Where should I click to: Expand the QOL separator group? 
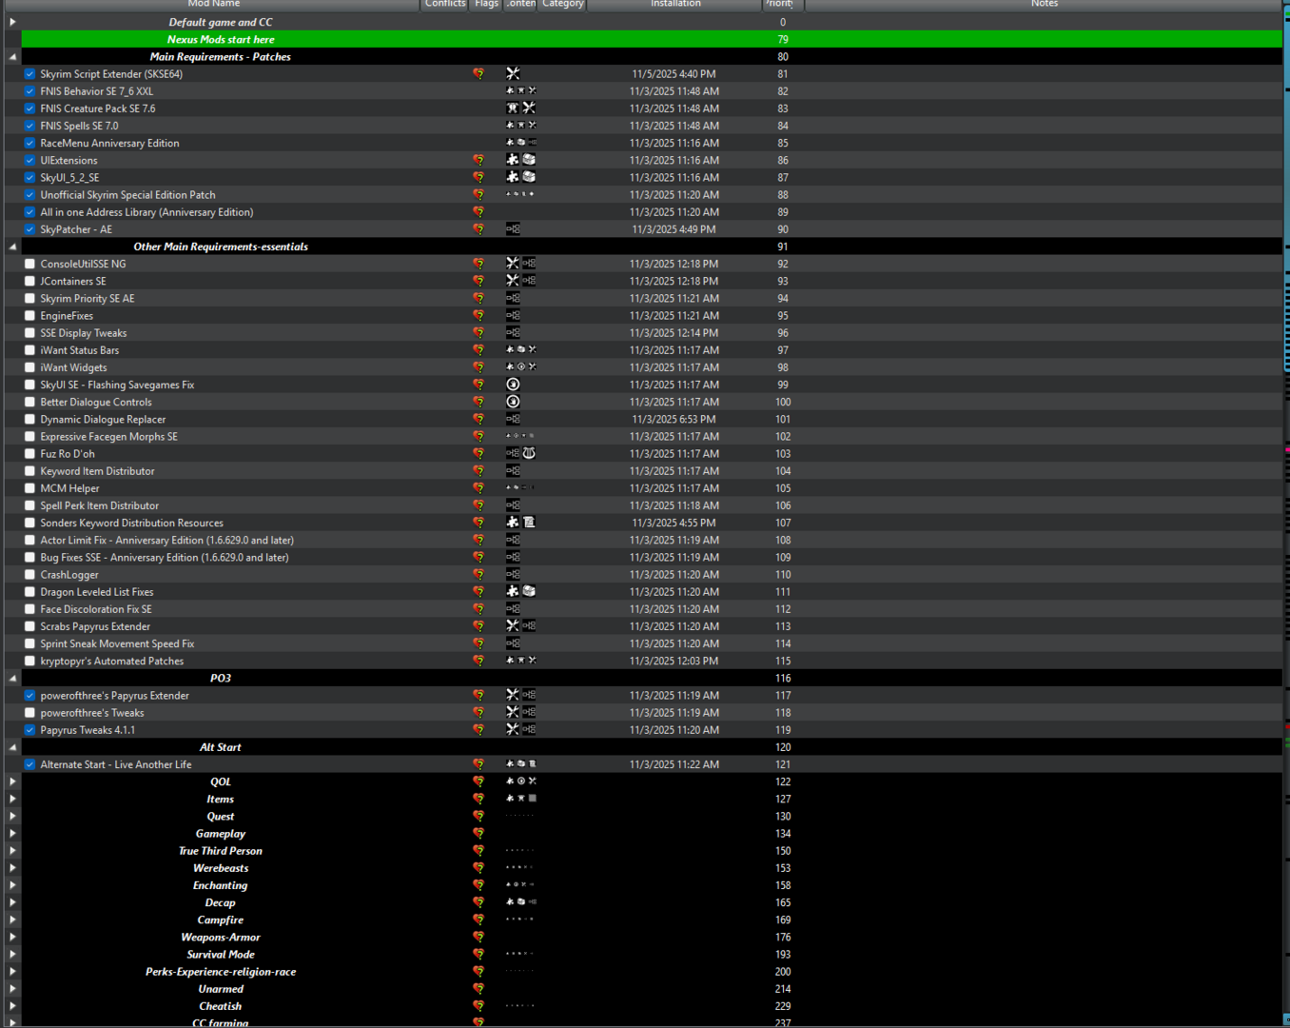pyautogui.click(x=12, y=781)
